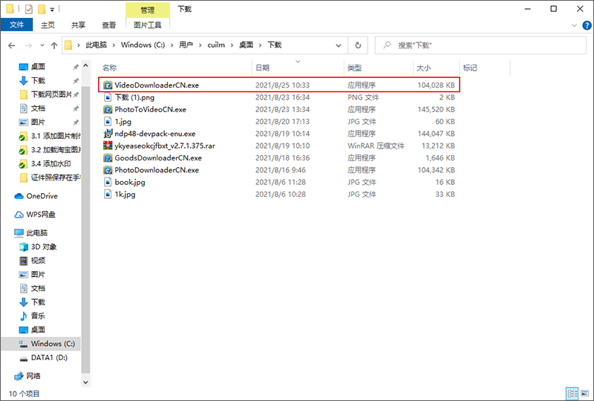
Task: Click the chevron after 桌面 in address bar
Action: (261, 45)
